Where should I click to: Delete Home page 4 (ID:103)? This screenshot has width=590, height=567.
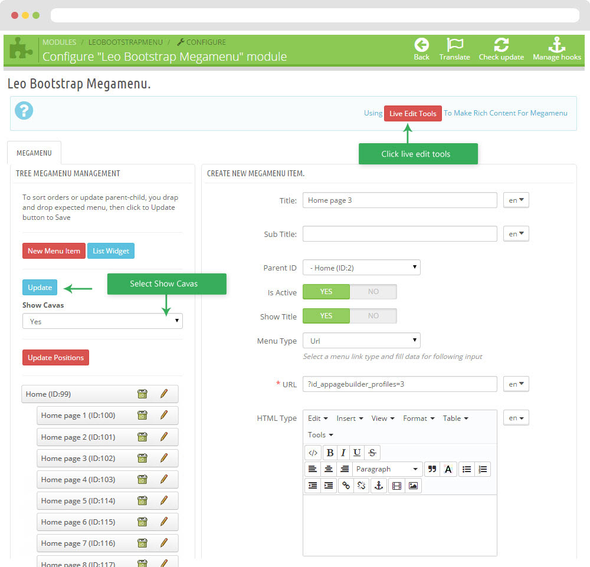point(142,479)
